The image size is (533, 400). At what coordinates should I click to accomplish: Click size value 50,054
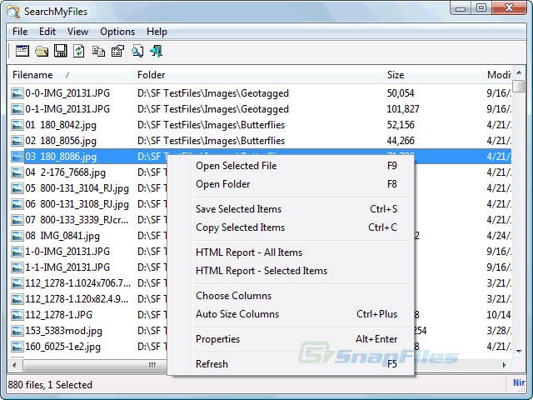(401, 93)
